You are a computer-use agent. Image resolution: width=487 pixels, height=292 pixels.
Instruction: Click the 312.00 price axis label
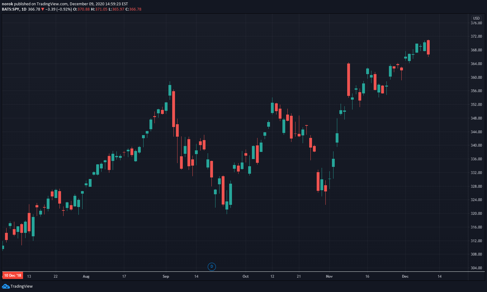476,241
